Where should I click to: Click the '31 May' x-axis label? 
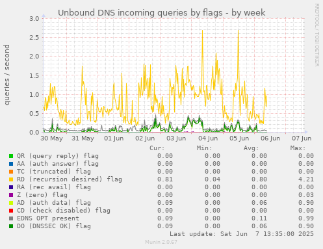[83, 138]
